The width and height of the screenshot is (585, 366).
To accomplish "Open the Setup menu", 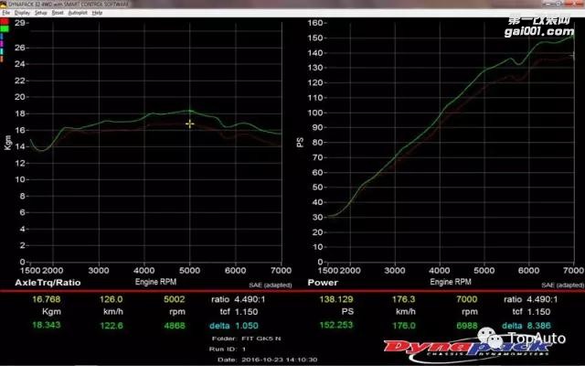I will pos(40,14).
